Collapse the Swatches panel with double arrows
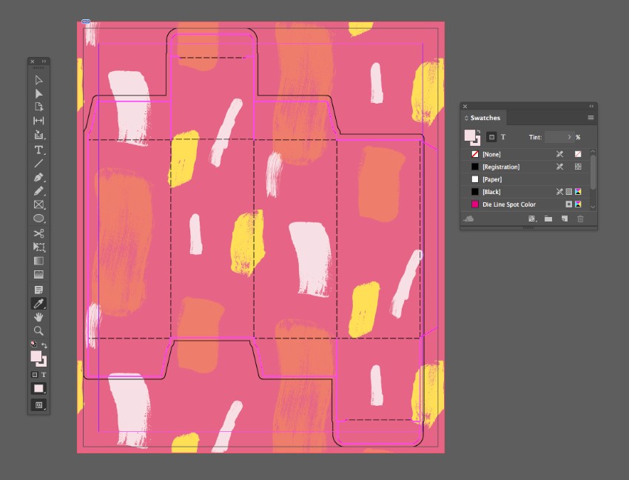 pos(591,107)
